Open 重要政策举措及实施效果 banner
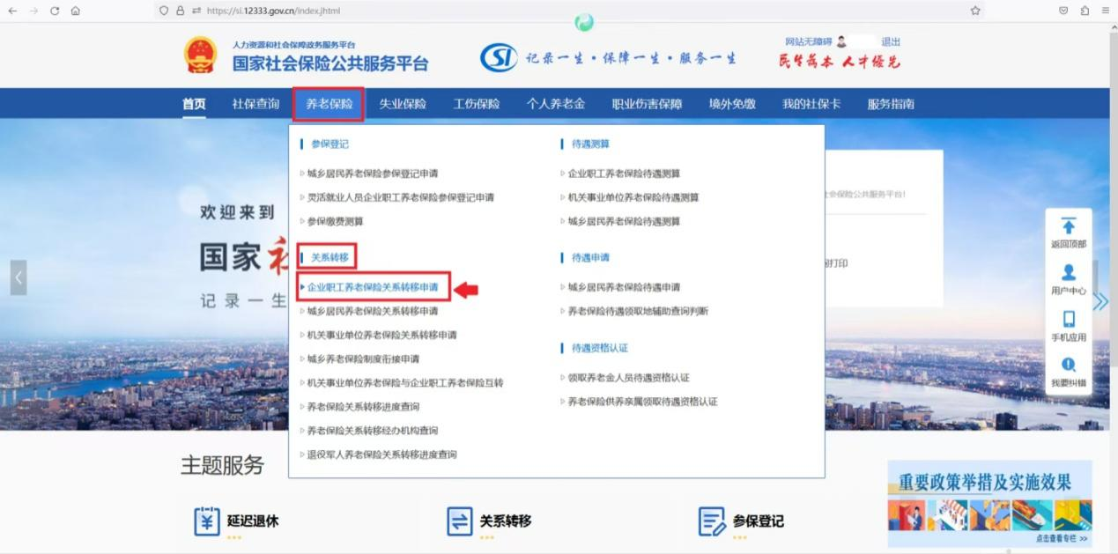 click(x=989, y=504)
